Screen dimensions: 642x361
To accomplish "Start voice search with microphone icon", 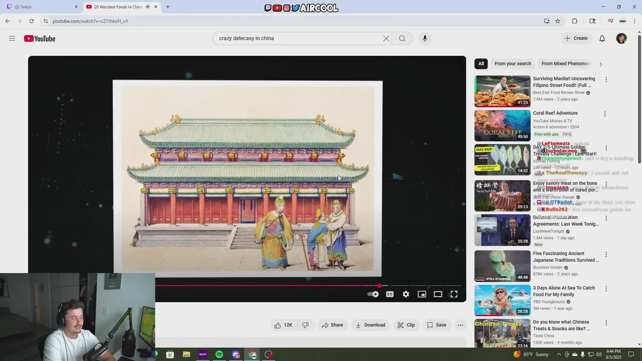I will pyautogui.click(x=425, y=39).
